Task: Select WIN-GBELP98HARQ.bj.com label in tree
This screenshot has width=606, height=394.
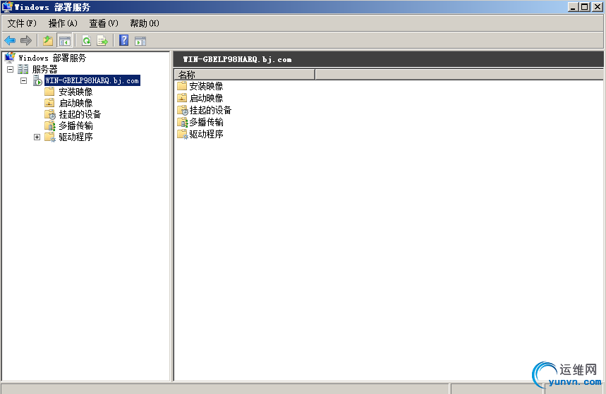Action: (92, 80)
